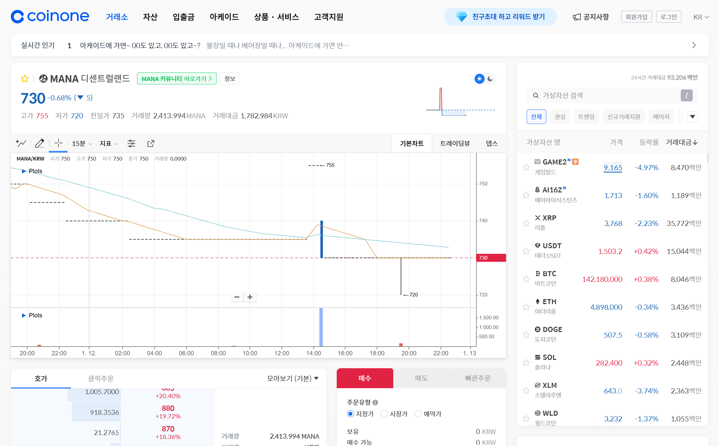This screenshot has height=446, width=719.
Task: Open chart in popout window
Action: pyautogui.click(x=151, y=143)
